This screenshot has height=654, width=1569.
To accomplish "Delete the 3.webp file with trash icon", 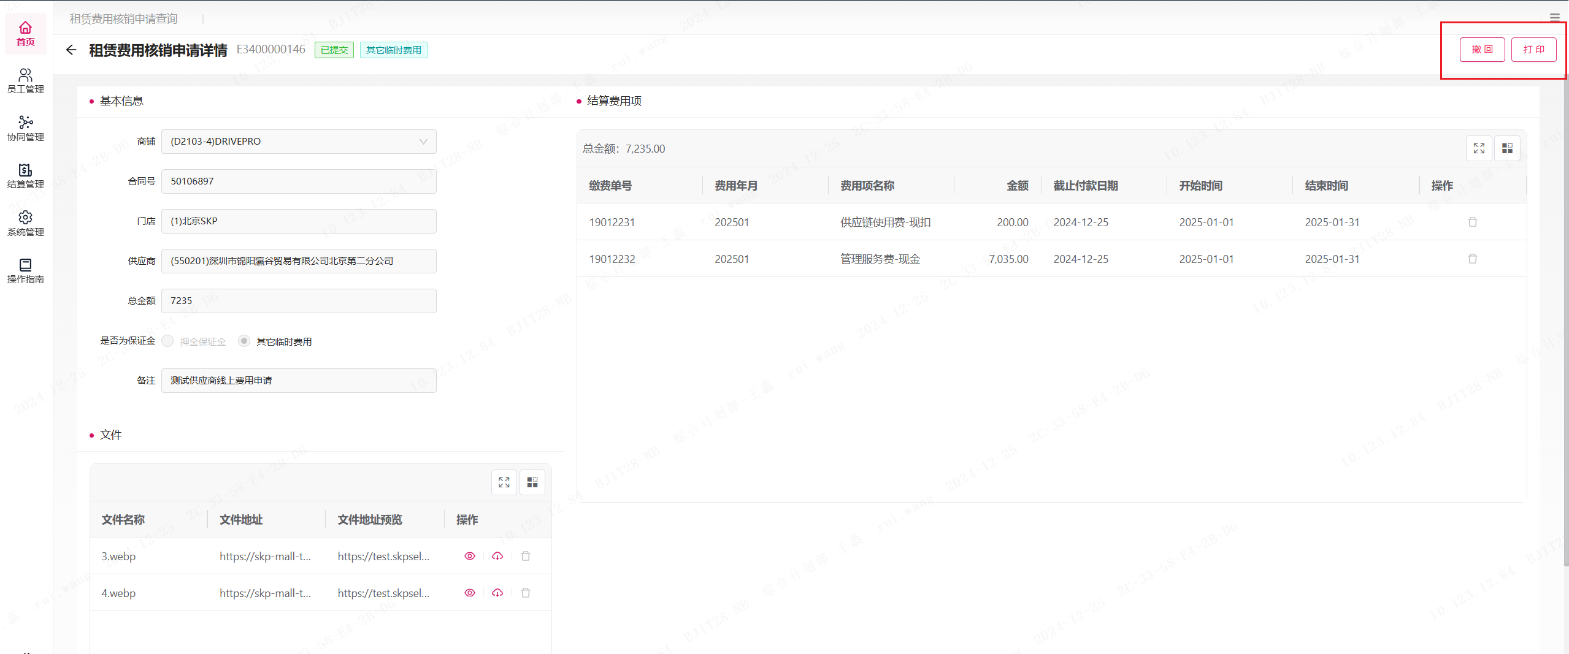I will [x=526, y=556].
